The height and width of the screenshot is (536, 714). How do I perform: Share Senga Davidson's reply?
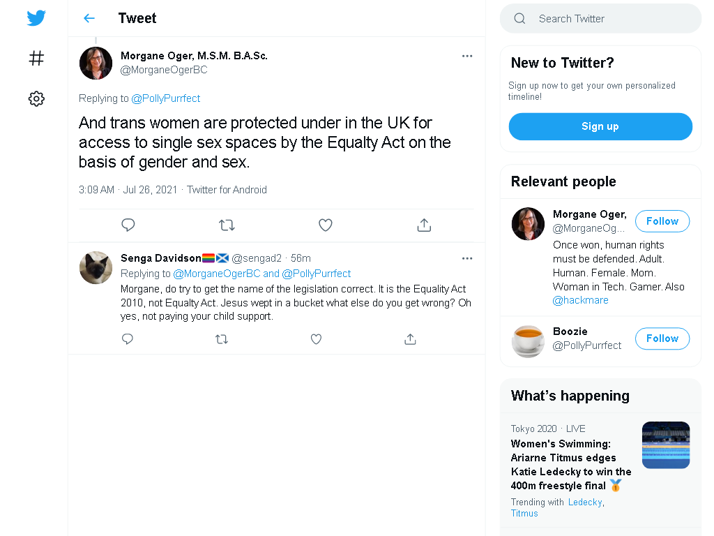click(410, 339)
